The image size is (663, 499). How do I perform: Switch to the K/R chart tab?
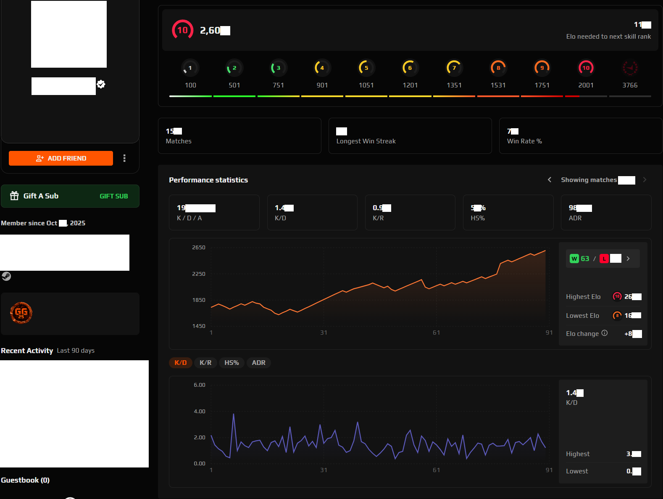pos(205,363)
